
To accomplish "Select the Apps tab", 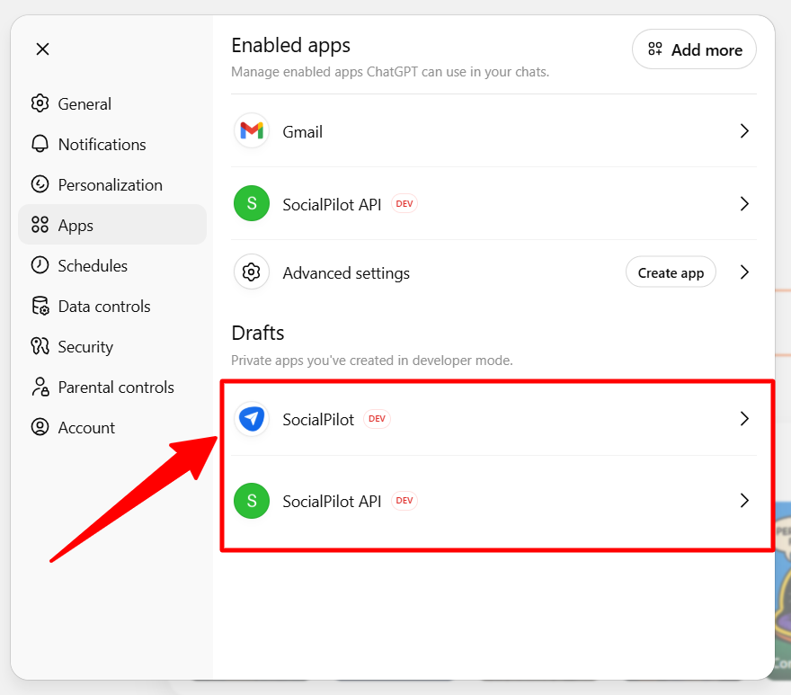I will (x=112, y=225).
